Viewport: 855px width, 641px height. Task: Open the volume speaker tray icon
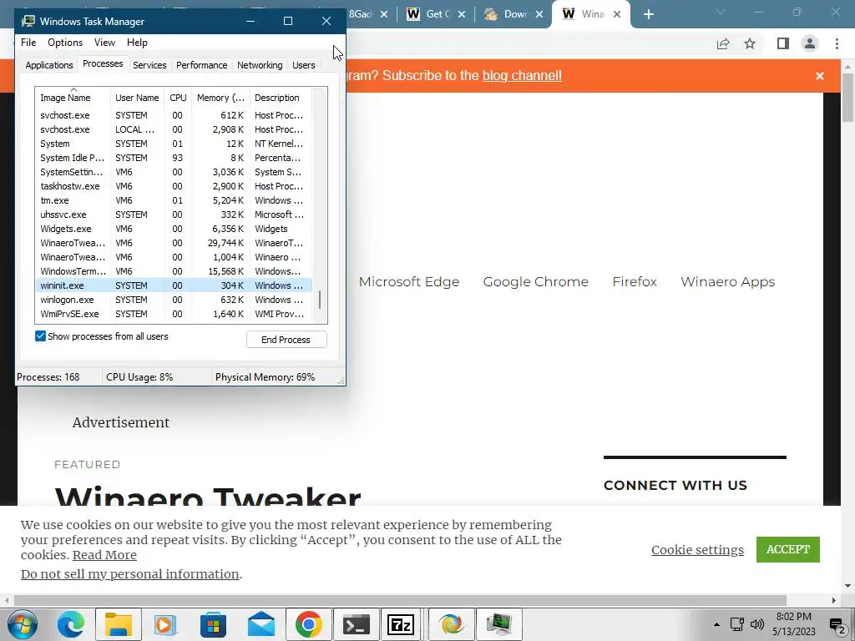click(756, 624)
